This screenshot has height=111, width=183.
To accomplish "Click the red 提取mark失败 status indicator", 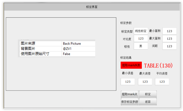I will (x=131, y=65).
